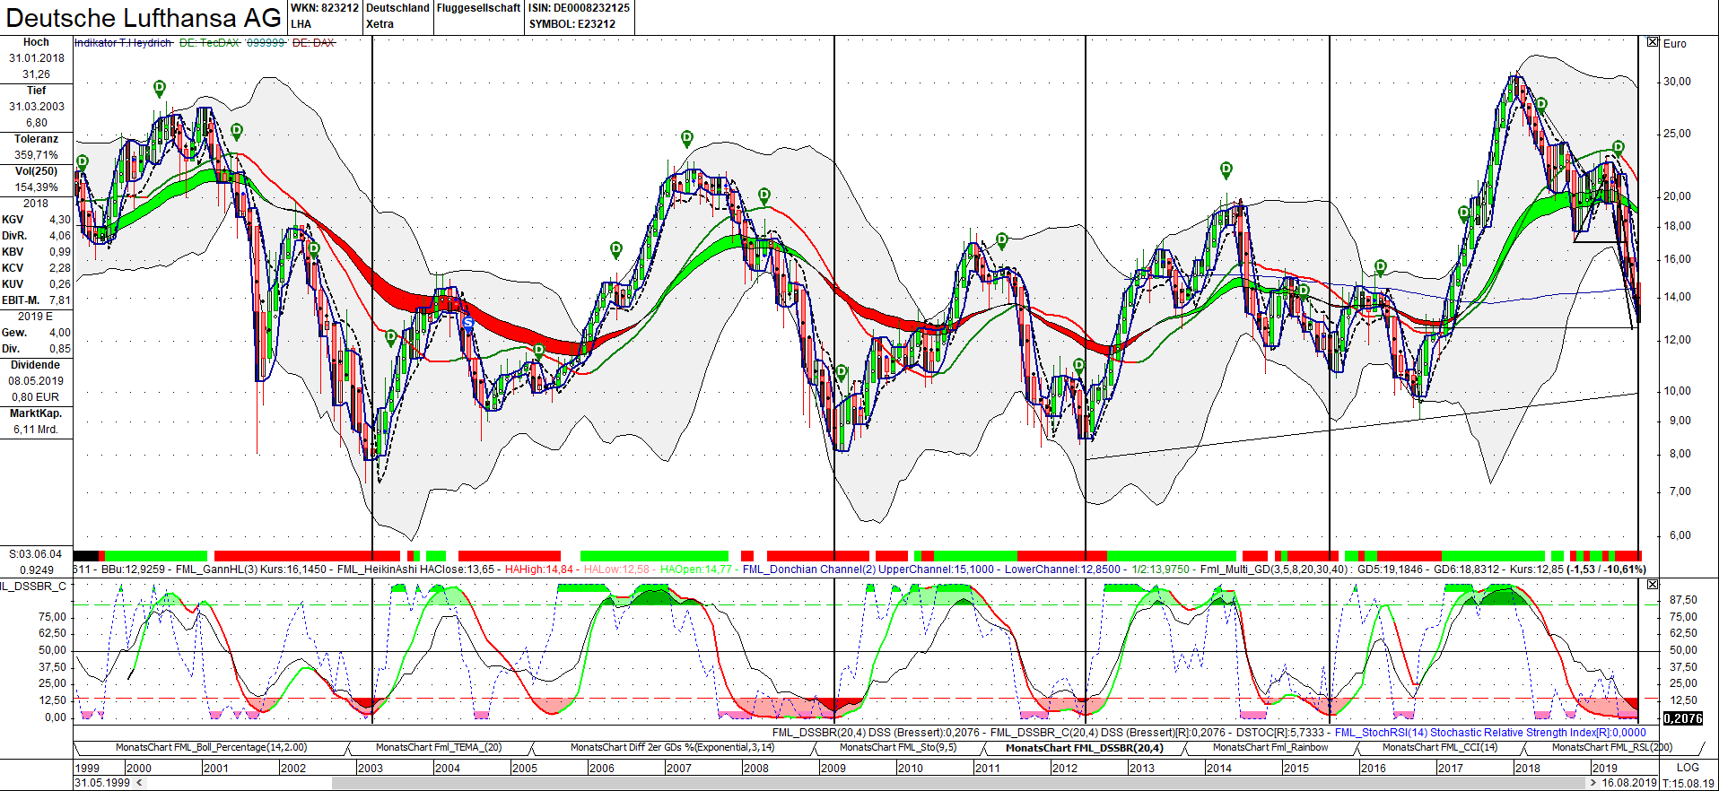1719x791 pixels.
Task: Click the 2014 year label on timeline
Action: 1219,769
